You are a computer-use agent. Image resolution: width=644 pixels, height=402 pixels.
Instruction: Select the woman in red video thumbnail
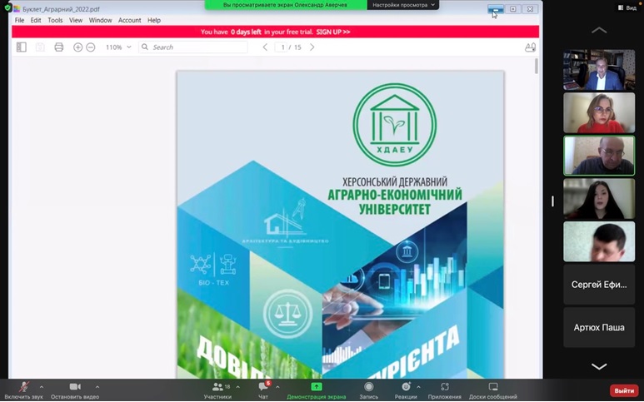point(599,113)
